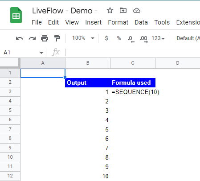Screen dimensions: 200x181
Task: Click the Formula used header cell
Action: (x=133, y=82)
